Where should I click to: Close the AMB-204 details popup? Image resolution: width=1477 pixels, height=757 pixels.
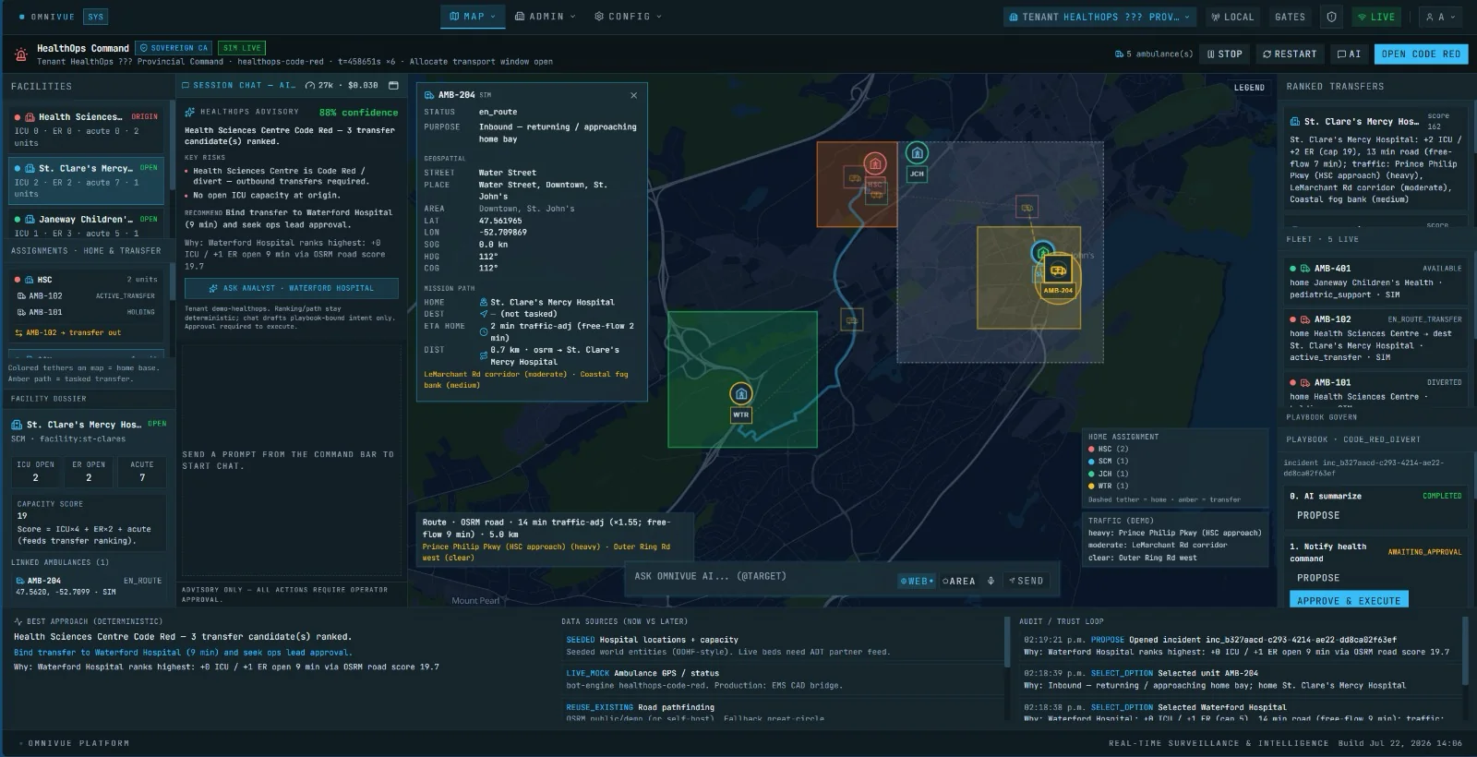click(x=633, y=95)
